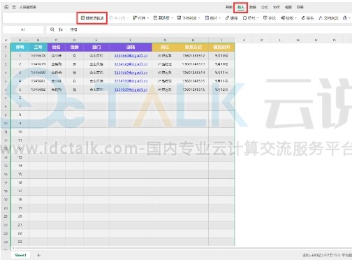Click the 序号 header cell

[20, 48]
